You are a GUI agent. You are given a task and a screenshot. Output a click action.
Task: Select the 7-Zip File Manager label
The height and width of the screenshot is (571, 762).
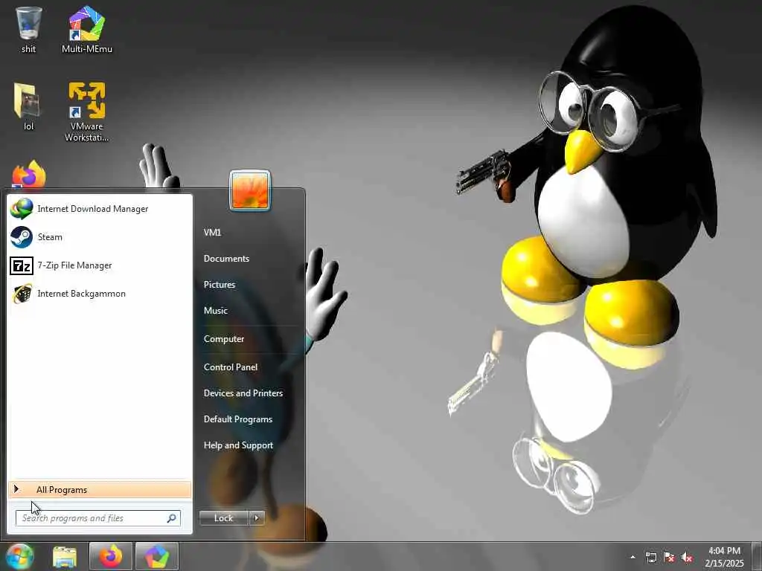click(75, 265)
